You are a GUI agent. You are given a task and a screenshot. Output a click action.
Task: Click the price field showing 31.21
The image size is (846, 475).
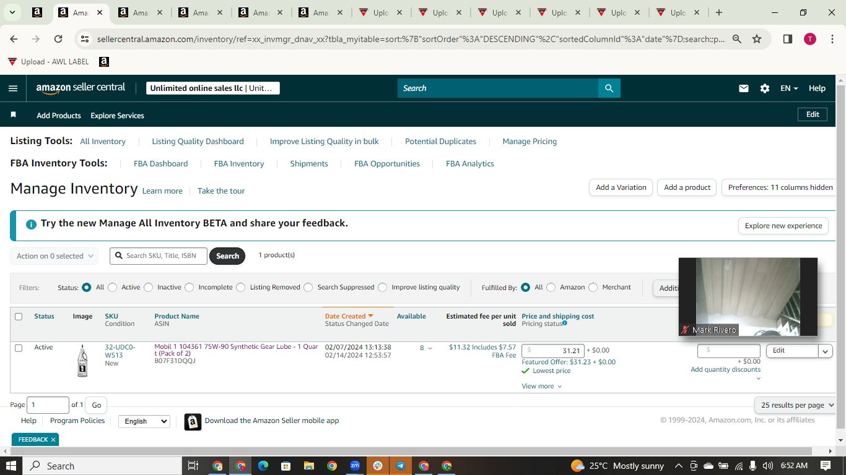tap(553, 351)
